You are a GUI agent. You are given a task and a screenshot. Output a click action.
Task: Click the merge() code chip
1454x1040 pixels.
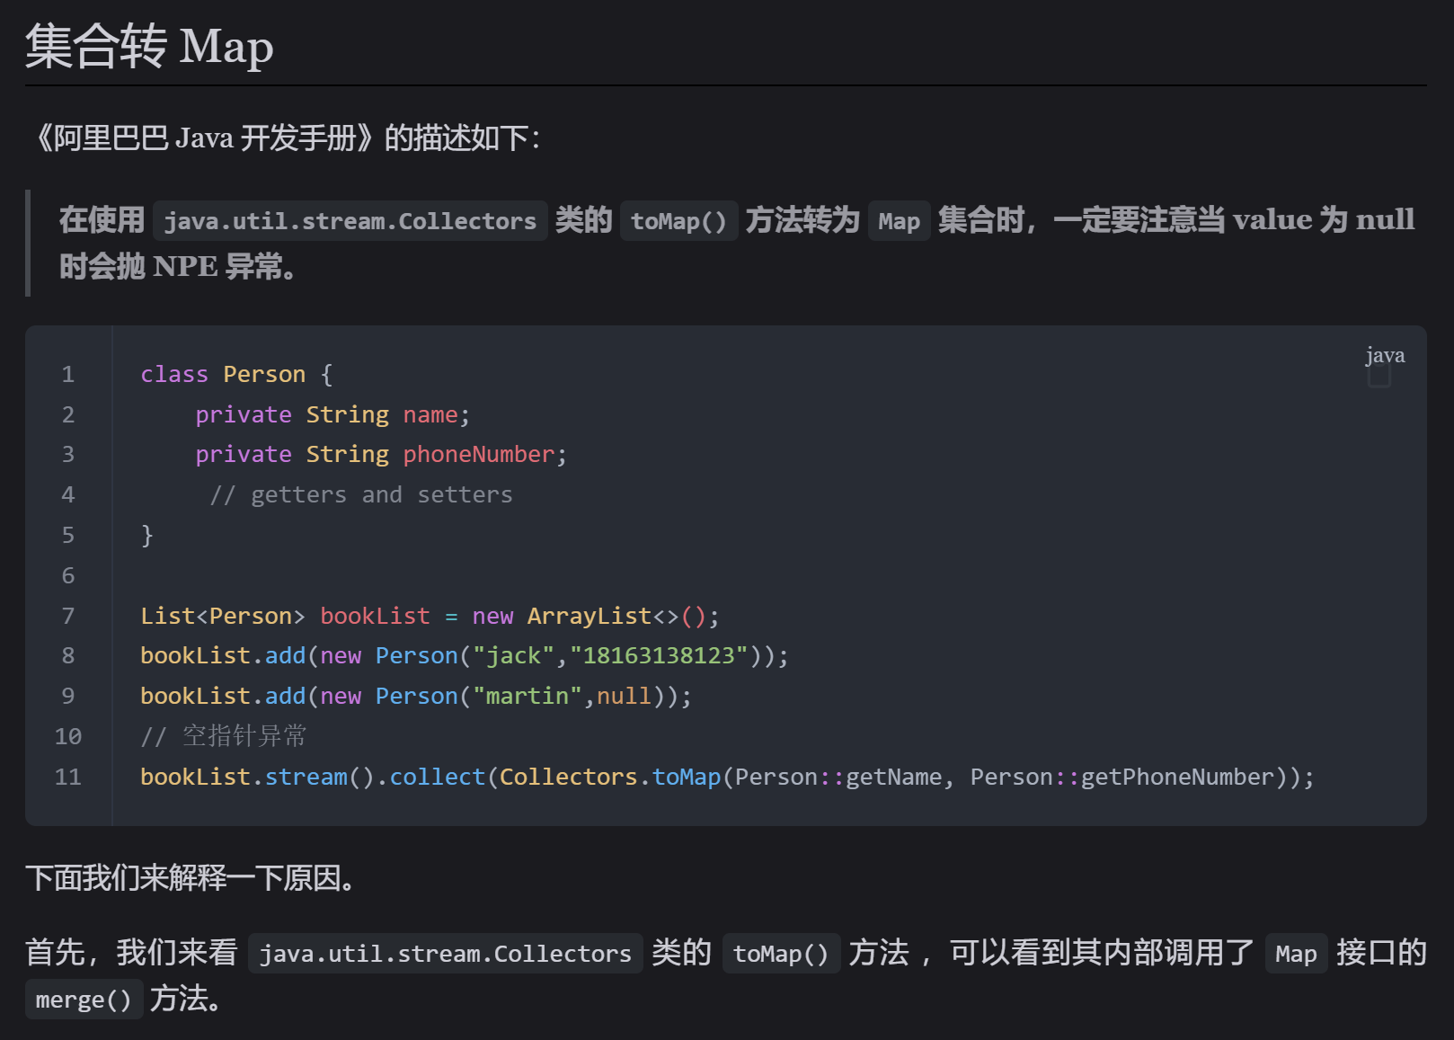pyautogui.click(x=84, y=1000)
